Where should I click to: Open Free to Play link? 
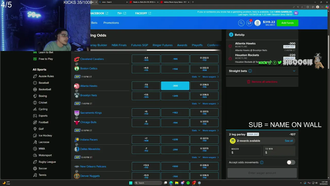[x=43, y=59]
